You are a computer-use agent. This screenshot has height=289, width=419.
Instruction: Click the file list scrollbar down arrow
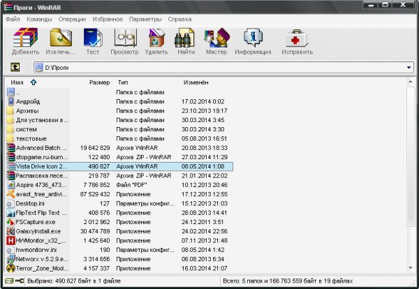pyautogui.click(x=411, y=268)
